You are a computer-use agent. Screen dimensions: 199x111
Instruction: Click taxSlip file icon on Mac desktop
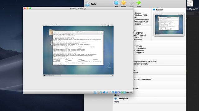click(190, 3)
